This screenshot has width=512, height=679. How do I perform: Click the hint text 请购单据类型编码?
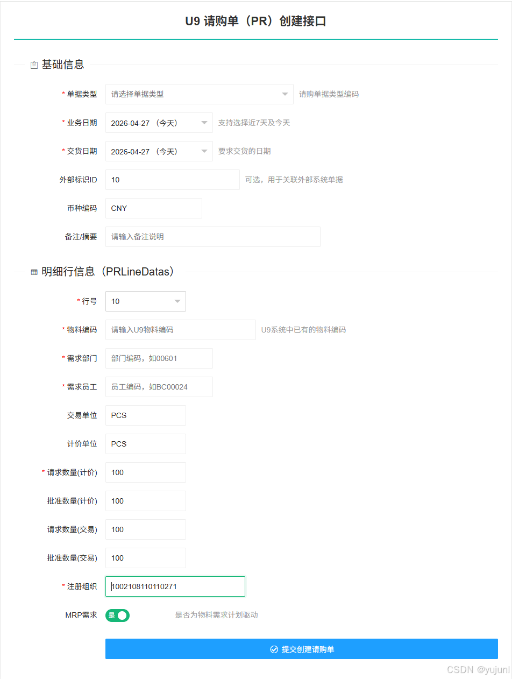point(329,94)
